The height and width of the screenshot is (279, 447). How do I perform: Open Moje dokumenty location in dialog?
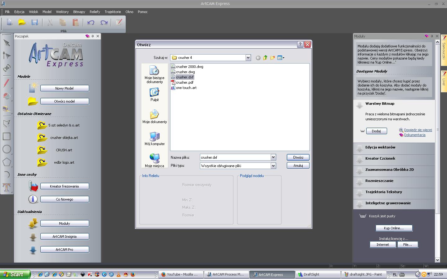pyautogui.click(x=155, y=117)
